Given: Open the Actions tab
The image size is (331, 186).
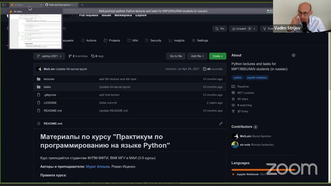Looking at the screenshot, I should 89,41.
